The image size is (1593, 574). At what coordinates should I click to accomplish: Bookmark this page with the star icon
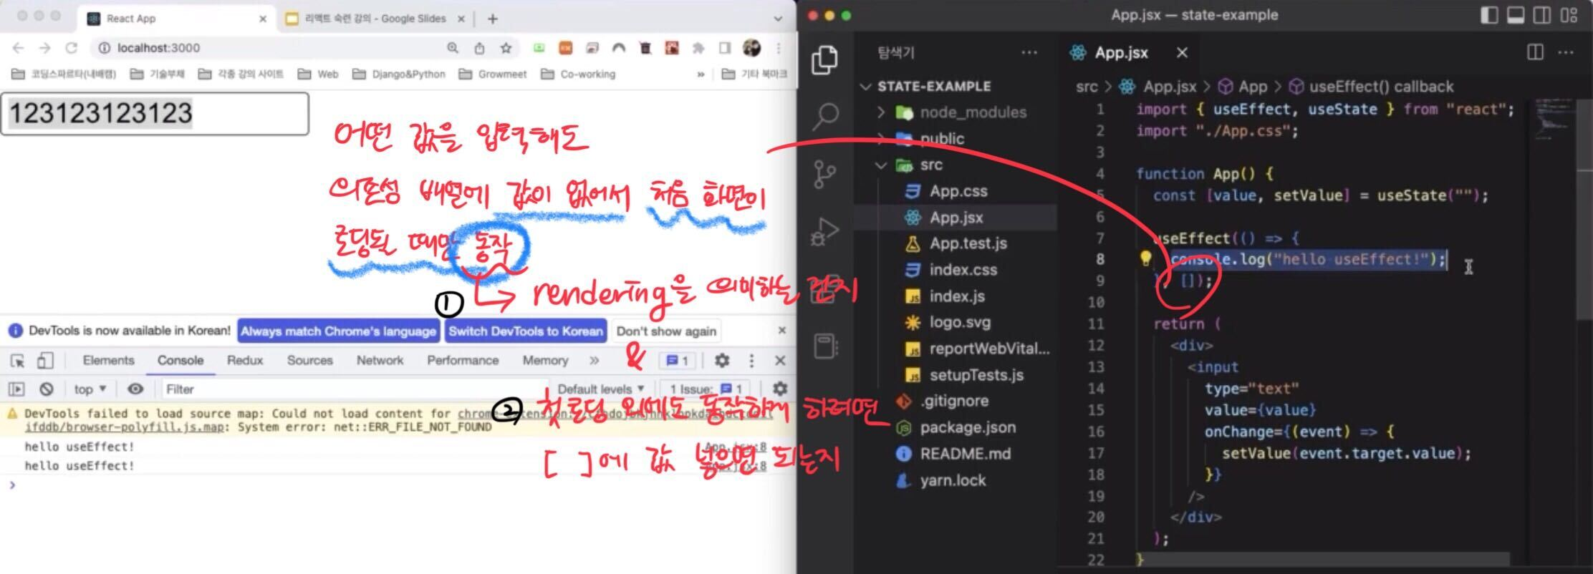tap(506, 48)
